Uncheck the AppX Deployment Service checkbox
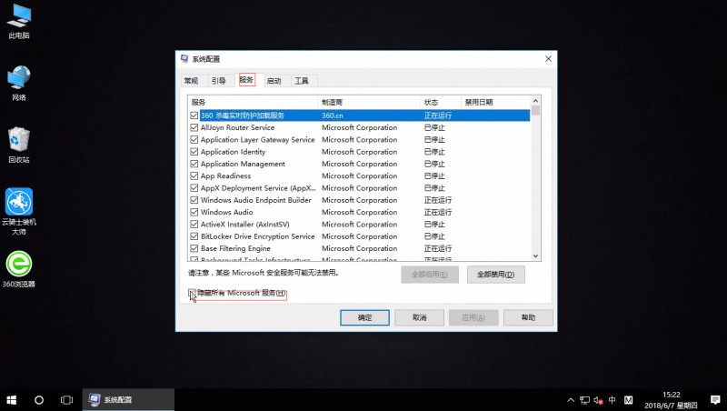 [x=194, y=188]
